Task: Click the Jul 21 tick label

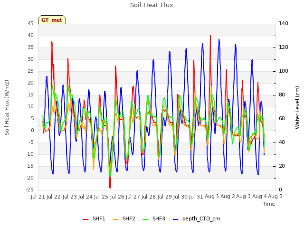Action: (38, 197)
